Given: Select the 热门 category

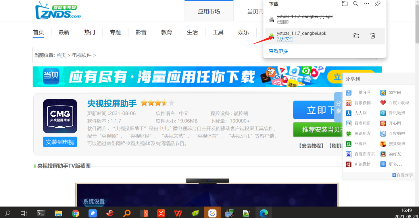Looking at the screenshot, I should coord(90,32).
